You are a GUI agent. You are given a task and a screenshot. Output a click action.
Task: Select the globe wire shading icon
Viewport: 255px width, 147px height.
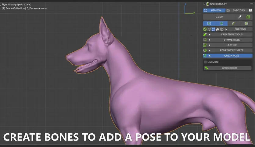(222, 29)
